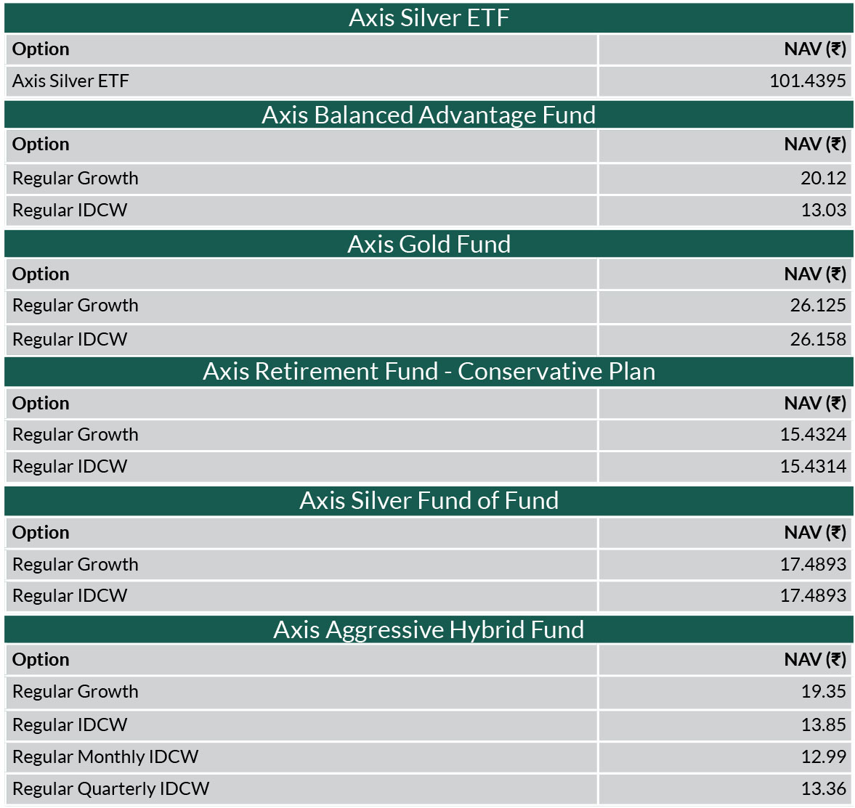Click 17.4893 in Silver Fund of Fund Regular Growth row

coord(813,565)
